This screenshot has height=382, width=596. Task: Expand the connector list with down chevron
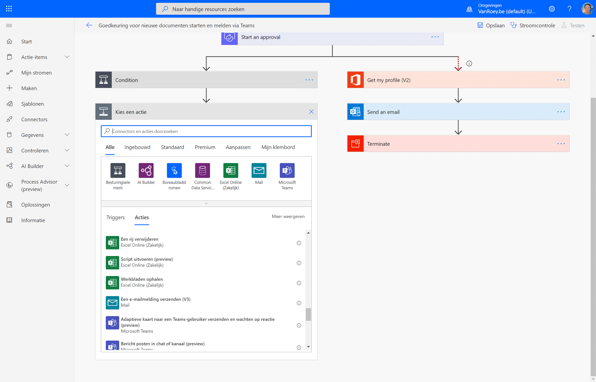tap(206, 203)
